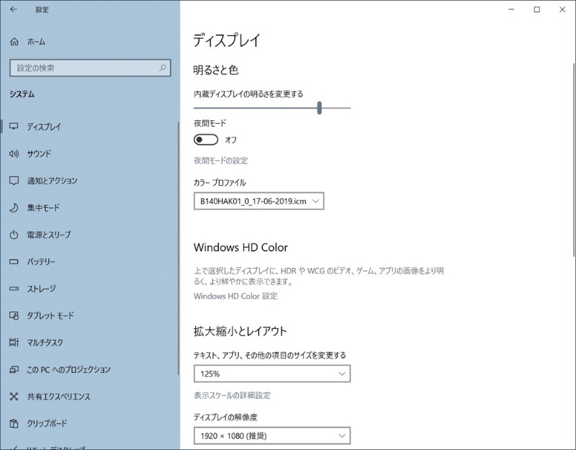576x450 pixels.
Task: Click the back arrow in the title bar
Action: tap(14, 9)
